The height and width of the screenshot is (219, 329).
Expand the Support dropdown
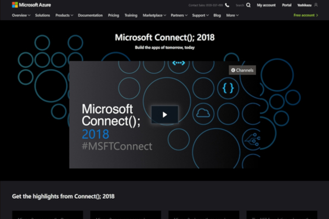200,15
